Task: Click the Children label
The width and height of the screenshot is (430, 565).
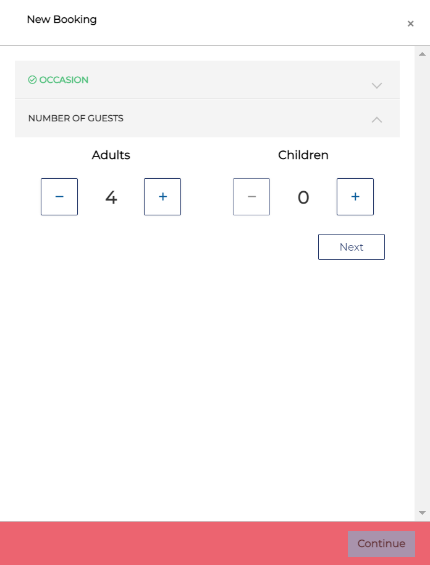Action: click(303, 155)
